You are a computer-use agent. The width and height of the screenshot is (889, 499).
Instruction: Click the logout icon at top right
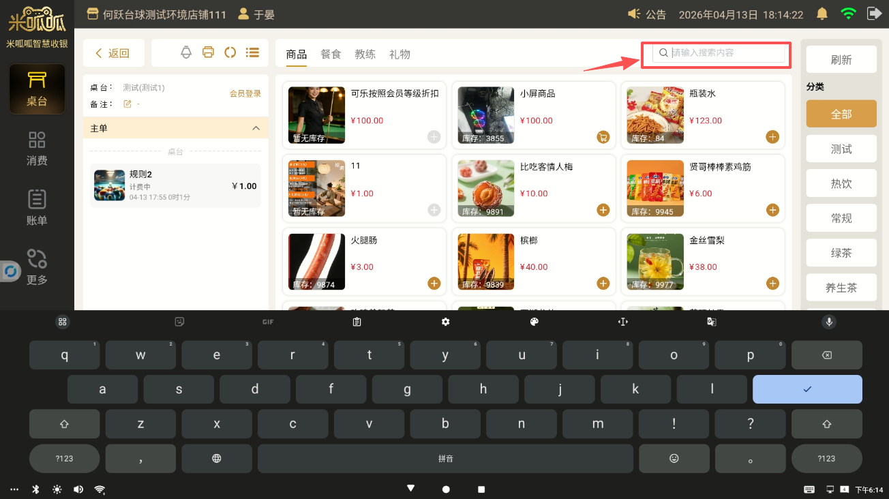(873, 14)
